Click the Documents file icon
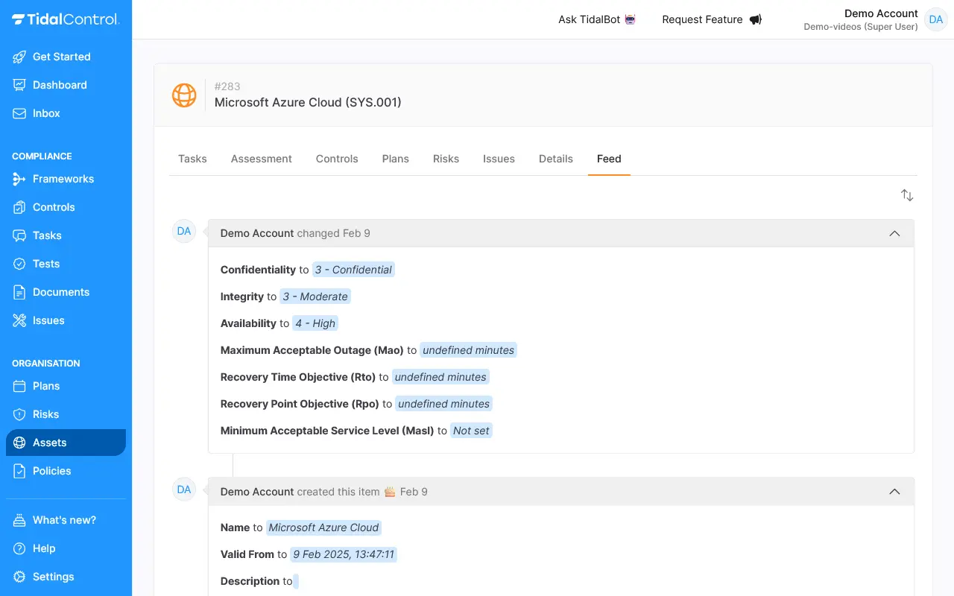The width and height of the screenshot is (954, 596). coord(19,292)
